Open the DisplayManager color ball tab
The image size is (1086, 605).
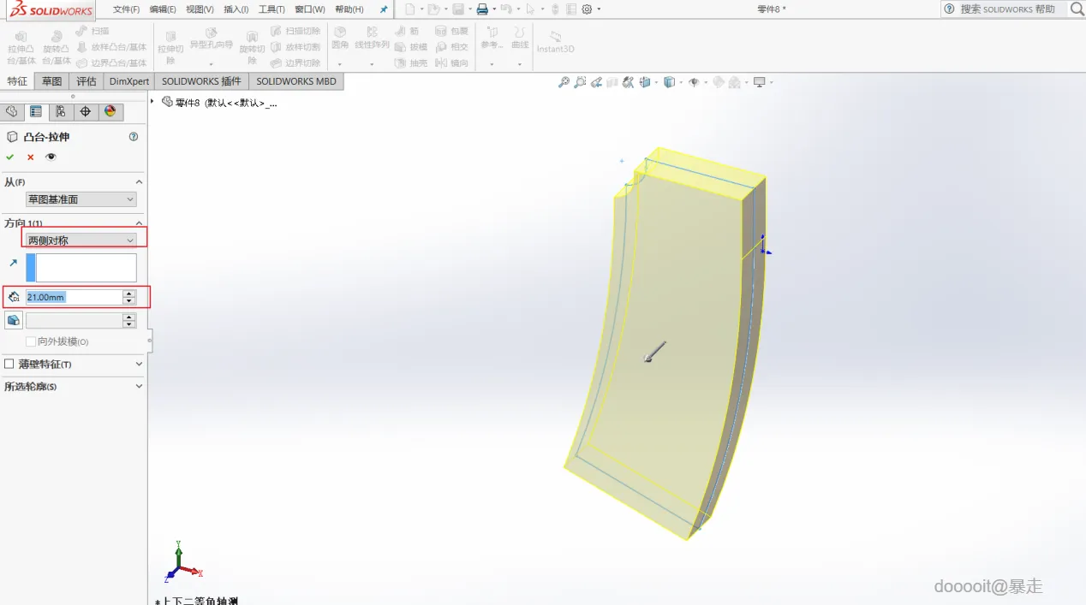click(110, 112)
